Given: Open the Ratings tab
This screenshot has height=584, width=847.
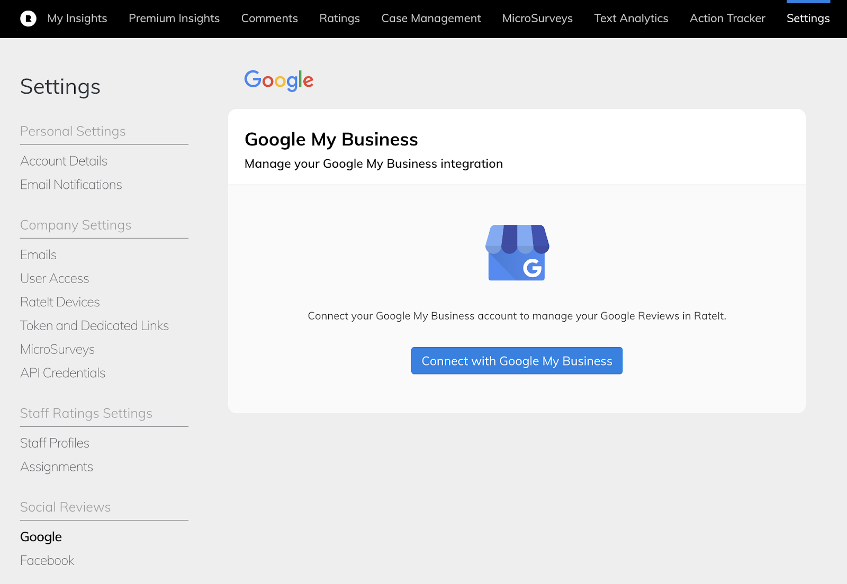Looking at the screenshot, I should pyautogui.click(x=339, y=19).
